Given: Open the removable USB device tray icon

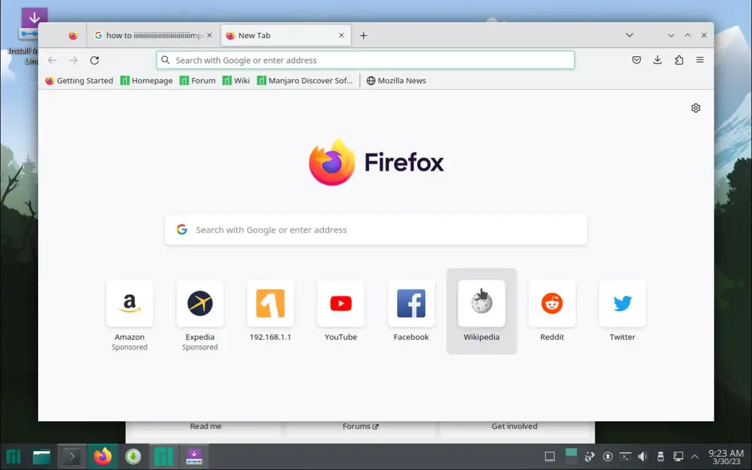Looking at the screenshot, I should click(660, 456).
